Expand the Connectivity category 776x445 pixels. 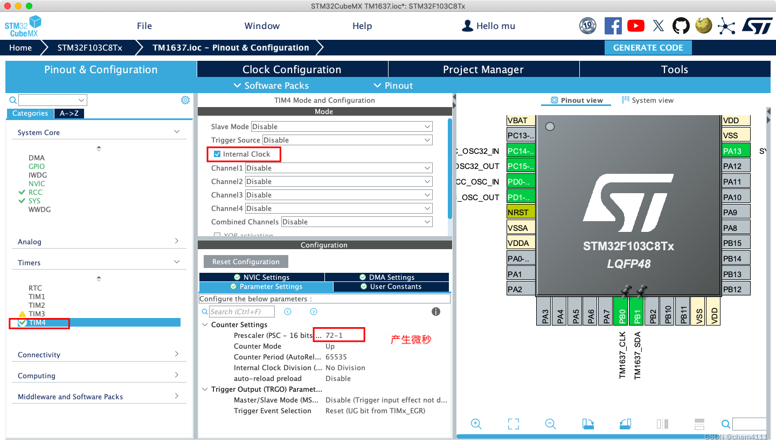point(176,354)
